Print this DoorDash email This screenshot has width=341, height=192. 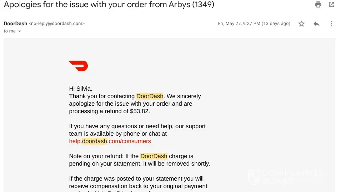pos(318,5)
